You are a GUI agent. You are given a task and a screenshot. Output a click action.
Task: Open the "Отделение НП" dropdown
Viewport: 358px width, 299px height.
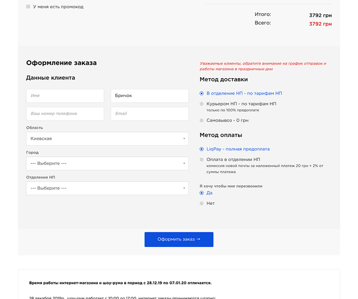point(107,188)
